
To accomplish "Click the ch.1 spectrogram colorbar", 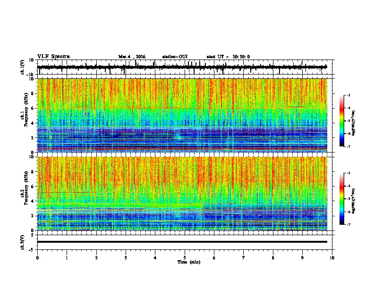I will (341, 121).
